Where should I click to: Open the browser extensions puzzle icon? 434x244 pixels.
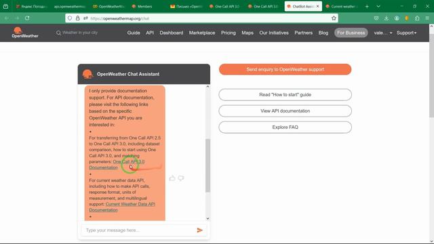(417, 18)
